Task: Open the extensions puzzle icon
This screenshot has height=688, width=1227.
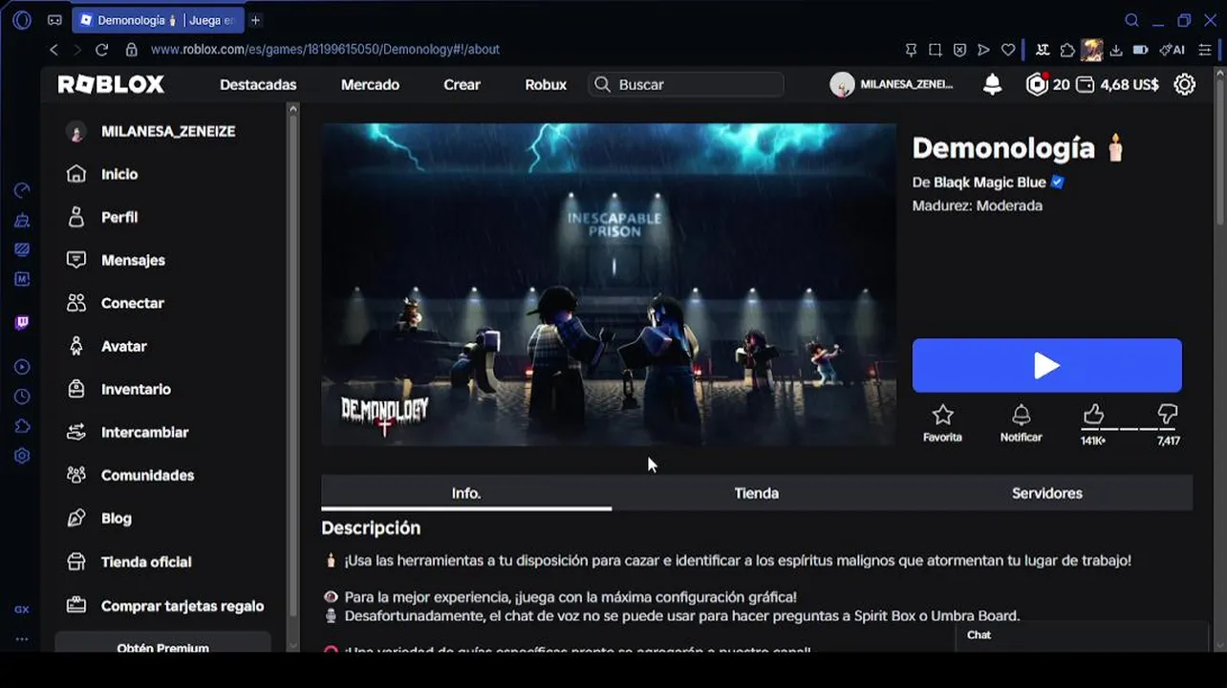Action: tap(1067, 50)
